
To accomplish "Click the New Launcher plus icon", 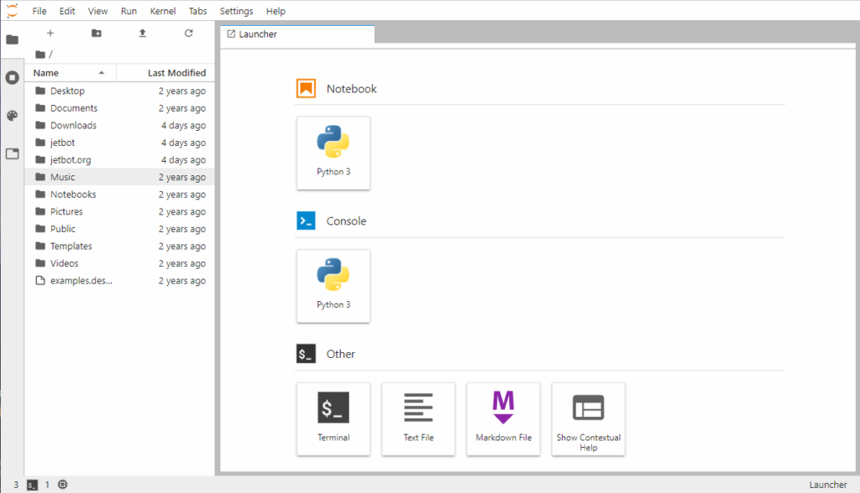I will [x=50, y=34].
